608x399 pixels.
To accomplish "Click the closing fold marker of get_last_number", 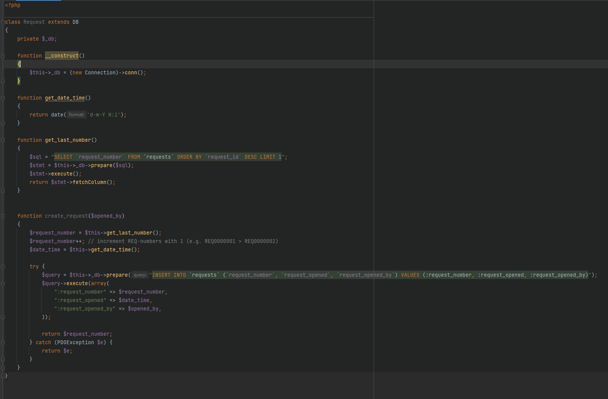I will [3, 190].
